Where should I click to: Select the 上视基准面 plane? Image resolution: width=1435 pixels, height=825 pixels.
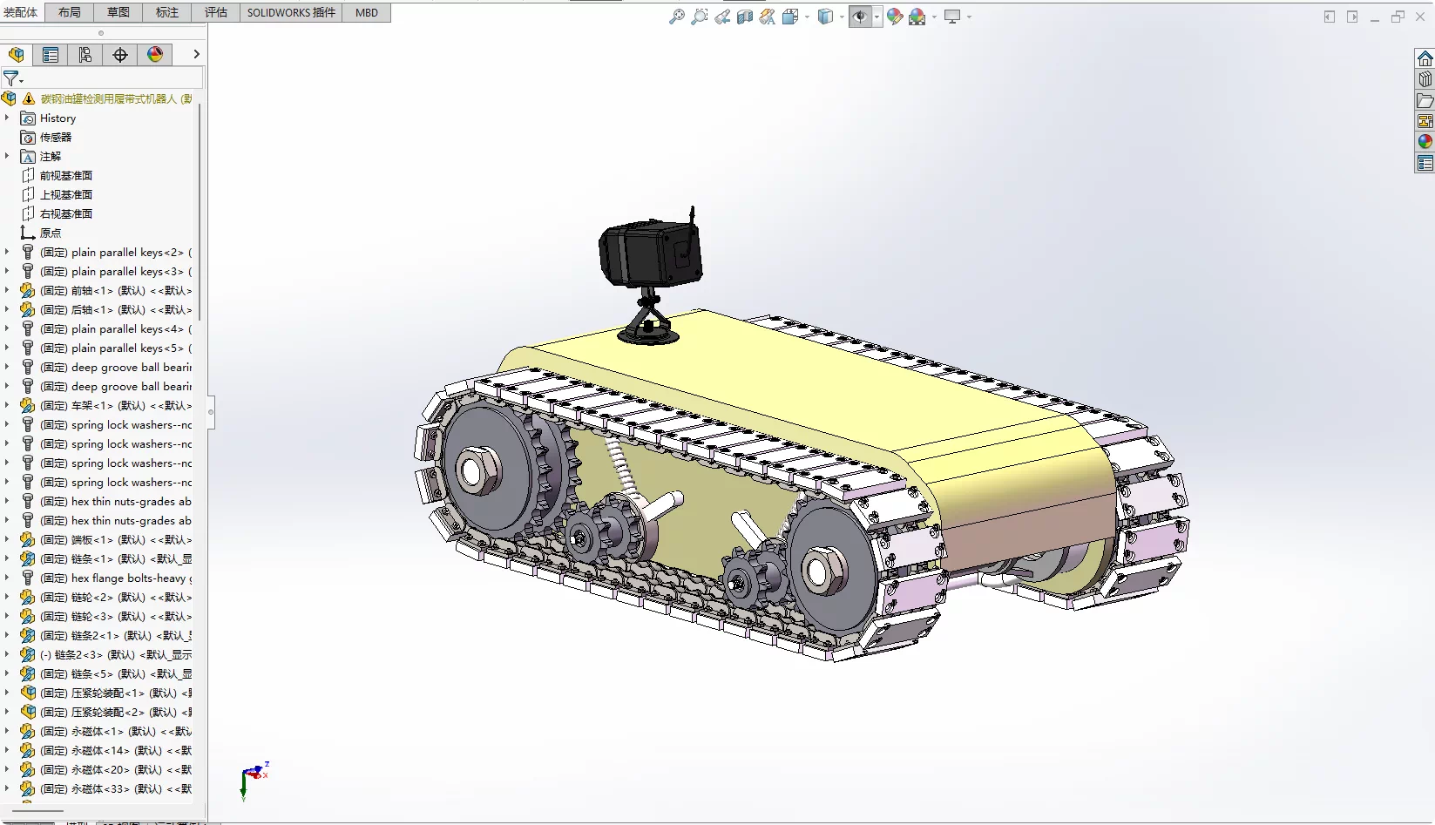click(x=65, y=194)
